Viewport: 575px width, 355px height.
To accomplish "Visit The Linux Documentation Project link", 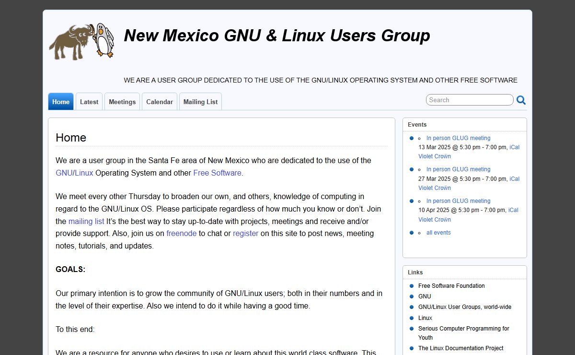I will (x=461, y=348).
